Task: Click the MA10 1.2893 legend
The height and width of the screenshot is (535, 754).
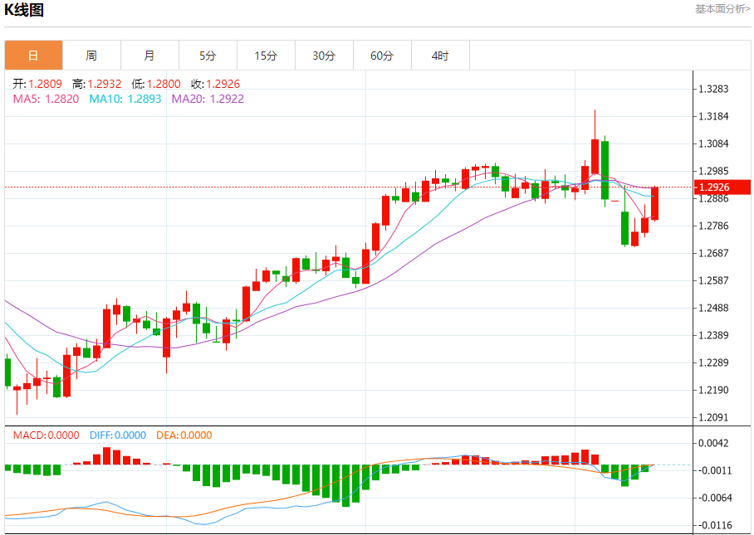Action: (125, 99)
